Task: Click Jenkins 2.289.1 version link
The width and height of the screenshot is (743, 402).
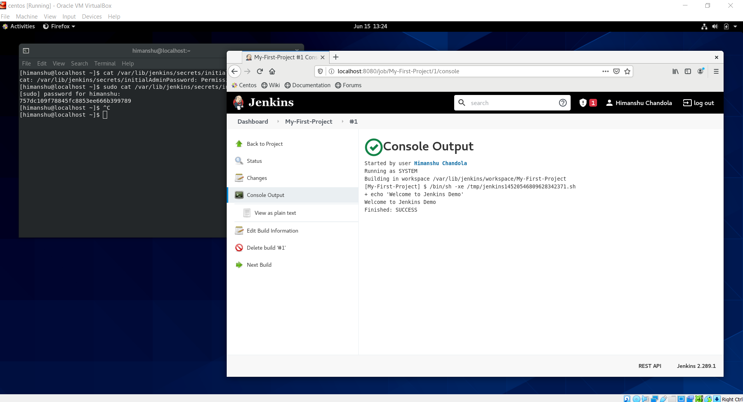Action: coord(696,366)
